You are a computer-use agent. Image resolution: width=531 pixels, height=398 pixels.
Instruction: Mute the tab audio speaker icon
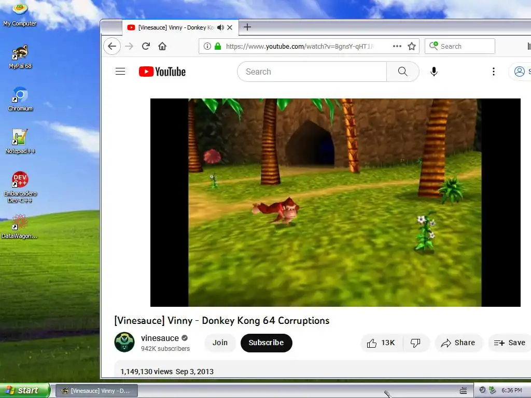coord(220,27)
